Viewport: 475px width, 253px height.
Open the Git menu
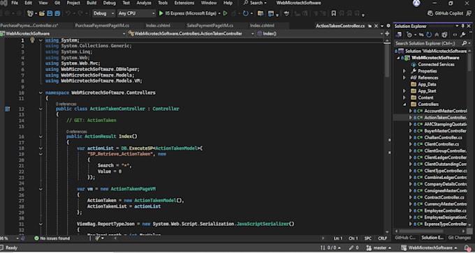pos(57,3)
